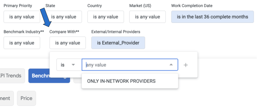The height and width of the screenshot is (107, 257).
Task: Open Primary Priority filter value
Action: [22, 17]
